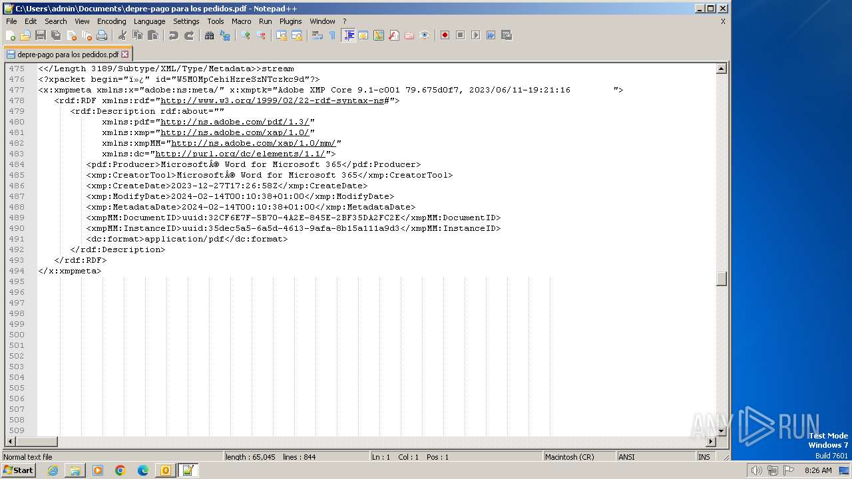Open the Language menu
852x479 pixels.
click(149, 21)
